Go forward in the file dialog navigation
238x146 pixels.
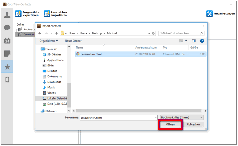[x=46, y=33]
